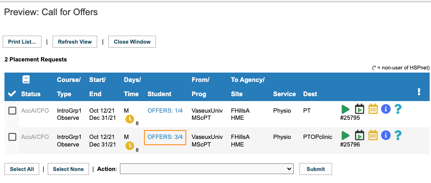Screen dimensions: 431x183
Task: Tick checkbox for request #25795
Action: tap(12, 111)
